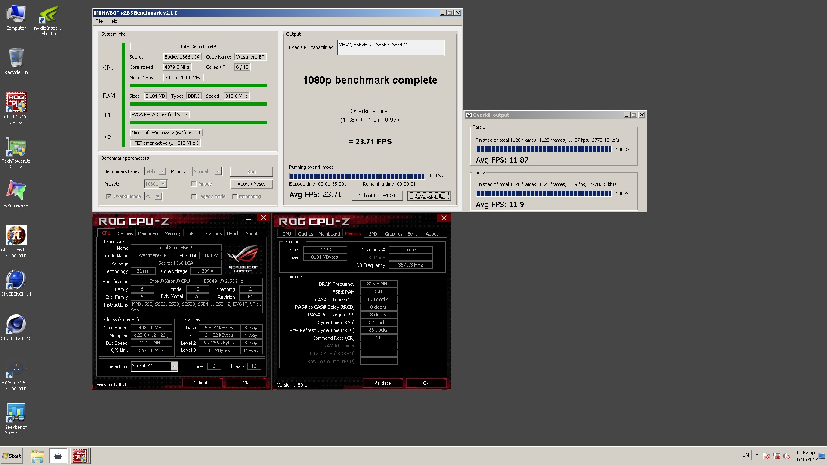
Task: Click Validate in Memory CPU-Z window
Action: 382,383
